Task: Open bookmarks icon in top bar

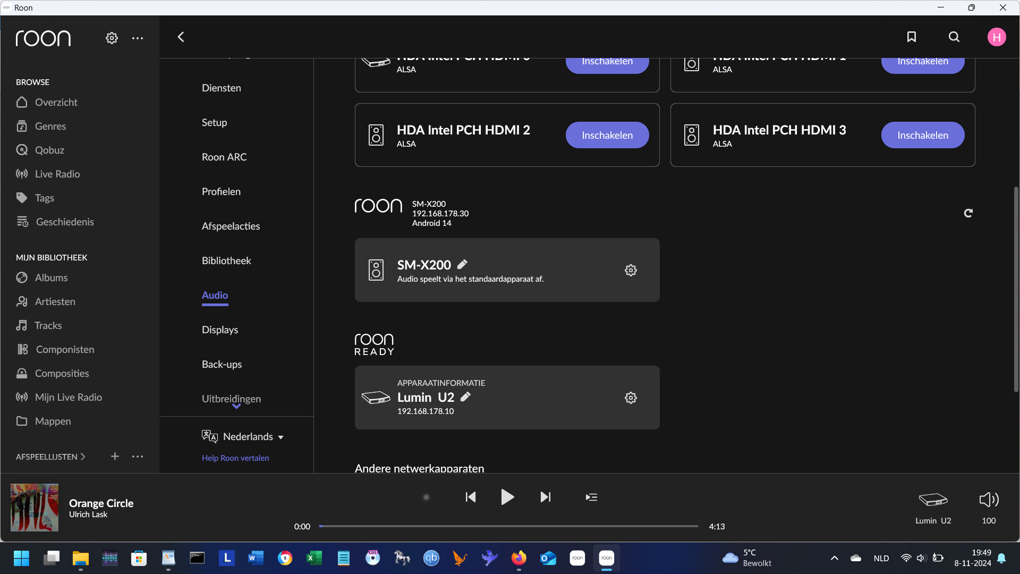Action: point(912,37)
